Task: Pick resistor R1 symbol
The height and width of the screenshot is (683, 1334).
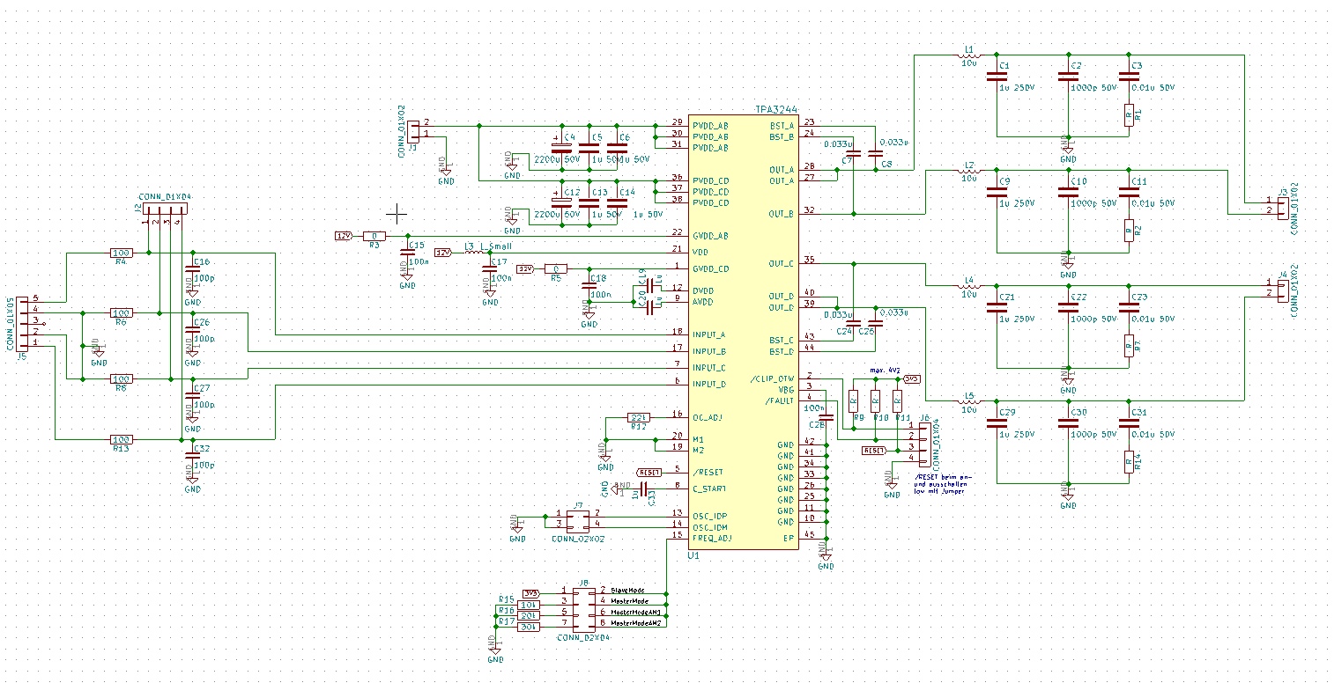Action: [1129, 114]
